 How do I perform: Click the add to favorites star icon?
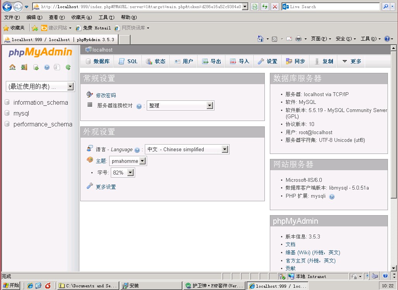35,28
